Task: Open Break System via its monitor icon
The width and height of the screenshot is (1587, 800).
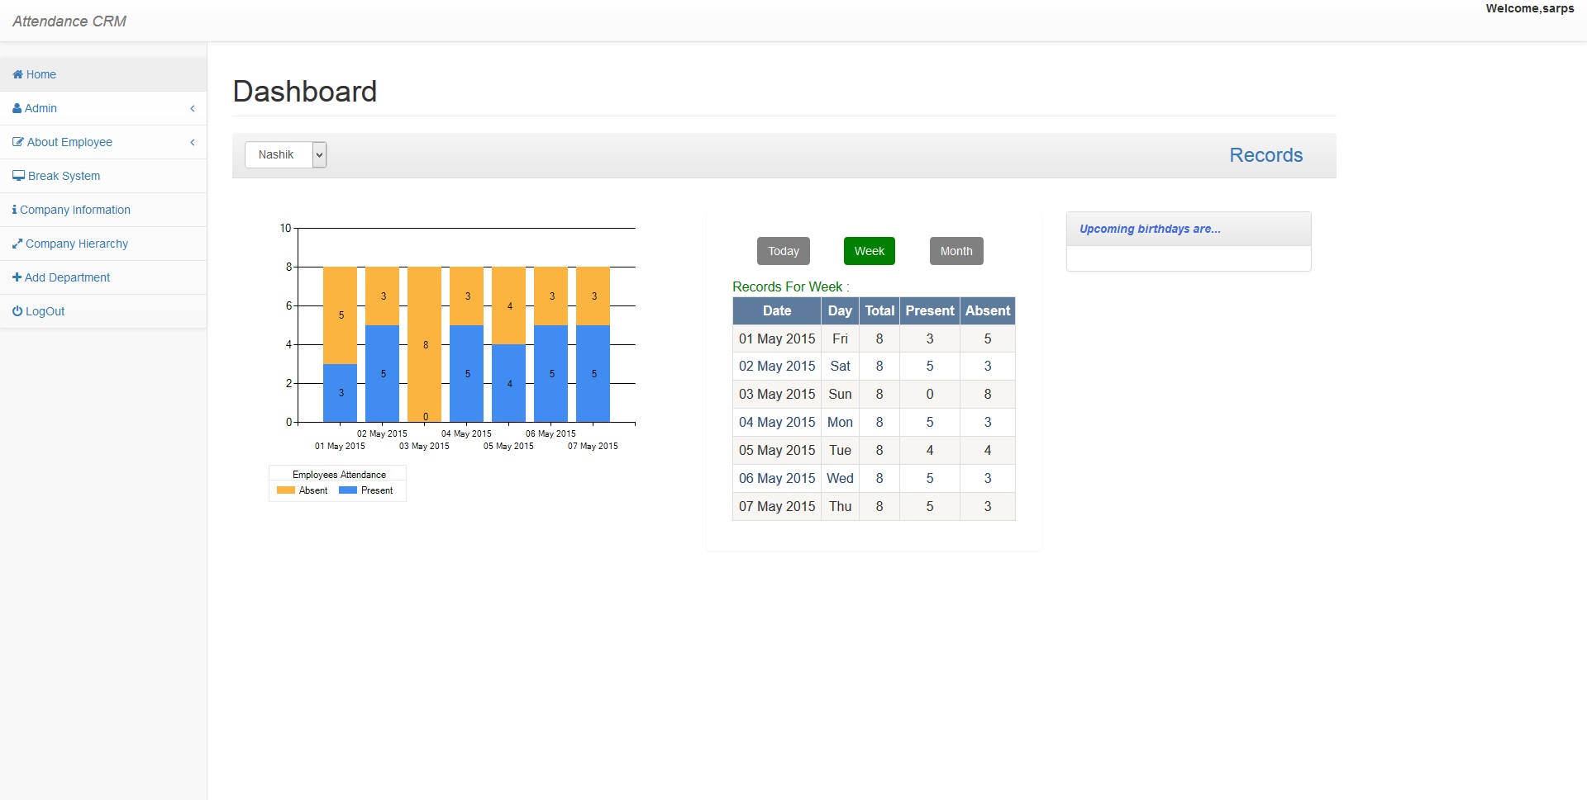Action: coord(17,175)
